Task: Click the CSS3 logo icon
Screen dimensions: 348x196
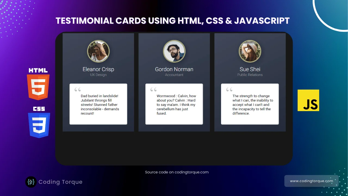Action: pyautogui.click(x=39, y=122)
